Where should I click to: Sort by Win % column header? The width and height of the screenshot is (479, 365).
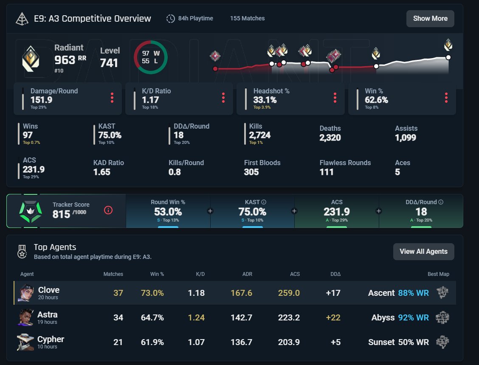[157, 274]
